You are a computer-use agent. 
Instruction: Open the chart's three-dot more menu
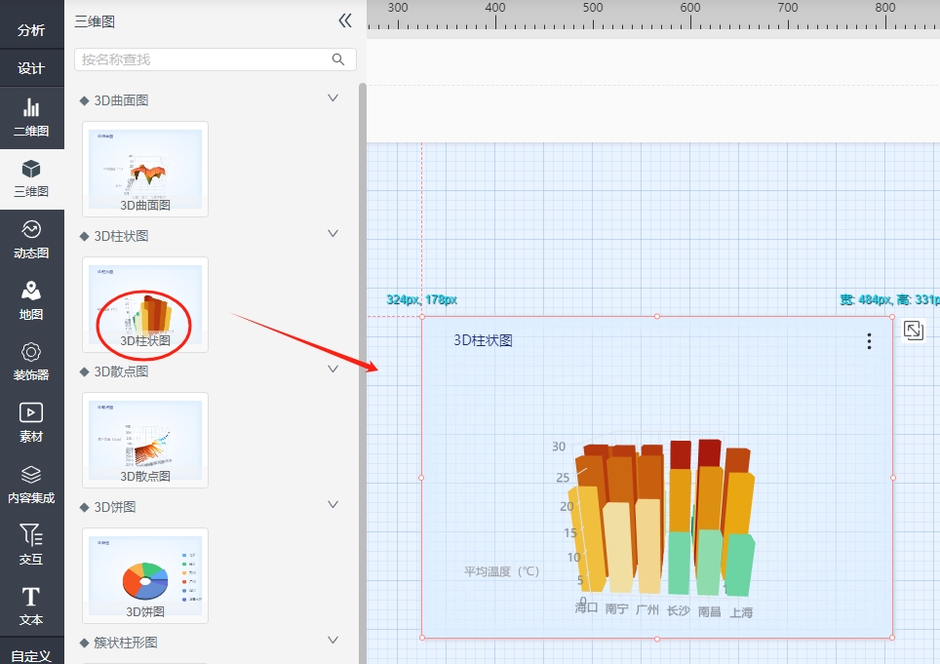tap(869, 341)
